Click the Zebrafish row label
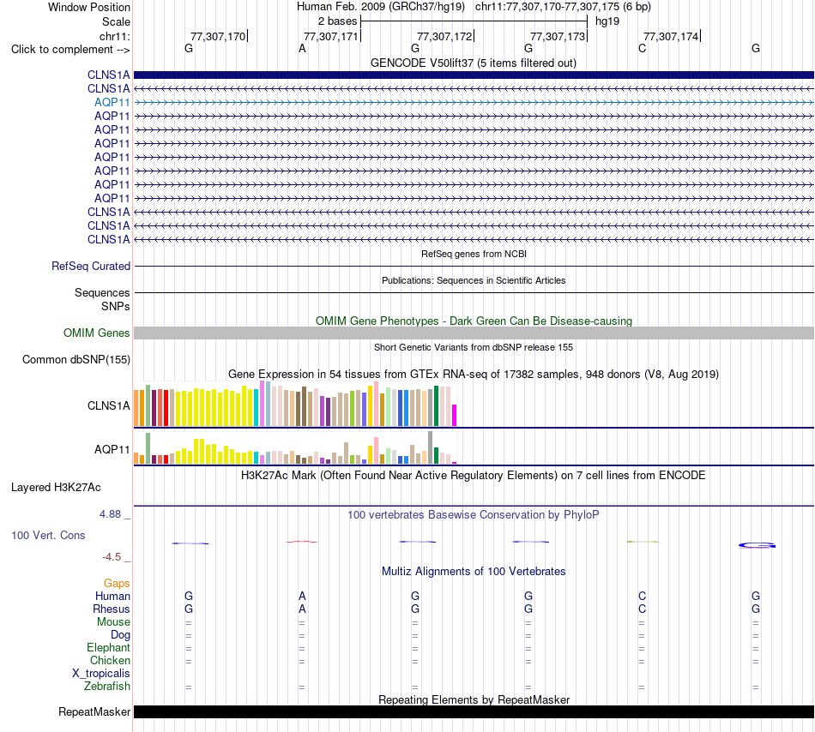The width and height of the screenshot is (815, 732). click(107, 686)
